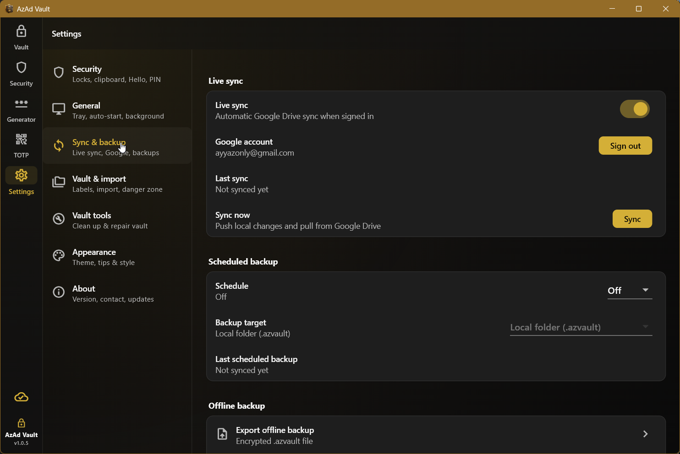Image resolution: width=680 pixels, height=454 pixels.
Task: Click the Sync button
Action: coord(632,219)
